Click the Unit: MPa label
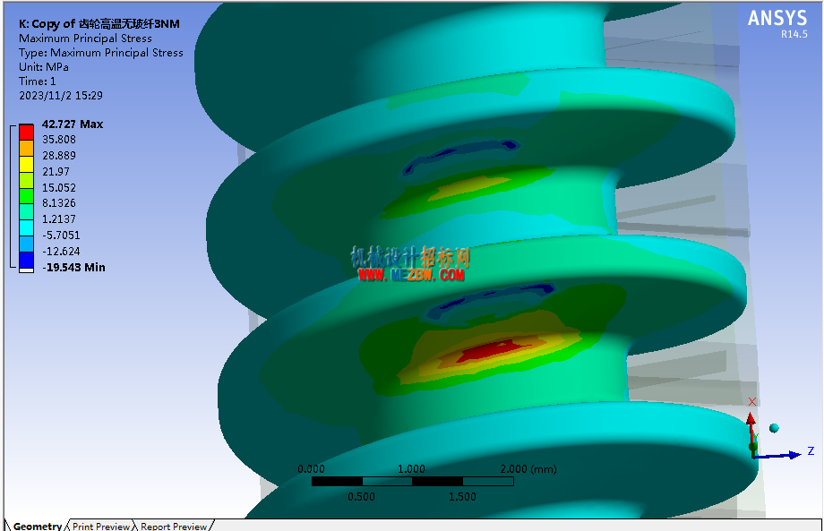The width and height of the screenshot is (824, 531). click(x=44, y=66)
